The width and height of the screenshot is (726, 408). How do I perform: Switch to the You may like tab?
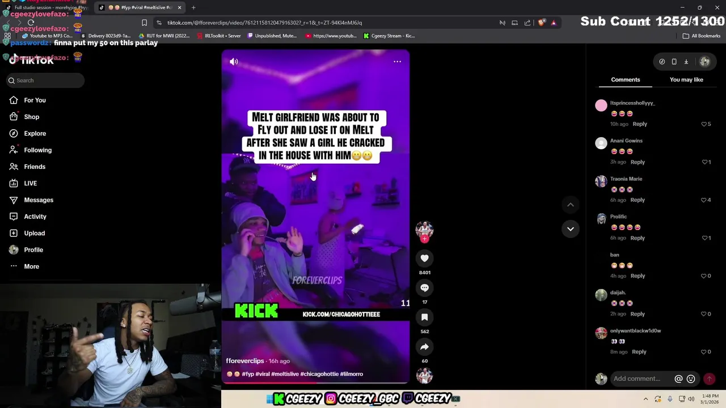pyautogui.click(x=686, y=80)
